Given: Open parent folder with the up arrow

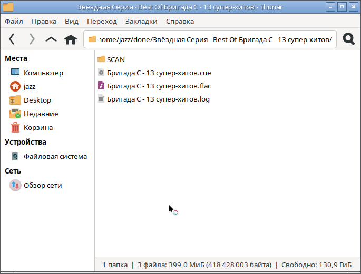Looking at the screenshot, I should [x=51, y=39].
